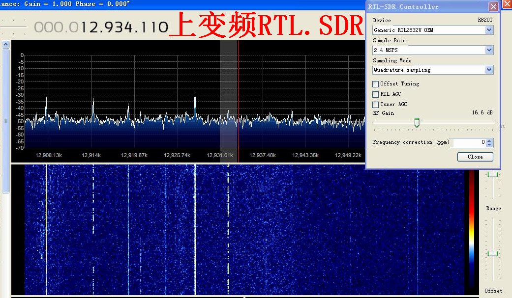
Task: Tick the RTL AGC checkbox
Action: 375,94
